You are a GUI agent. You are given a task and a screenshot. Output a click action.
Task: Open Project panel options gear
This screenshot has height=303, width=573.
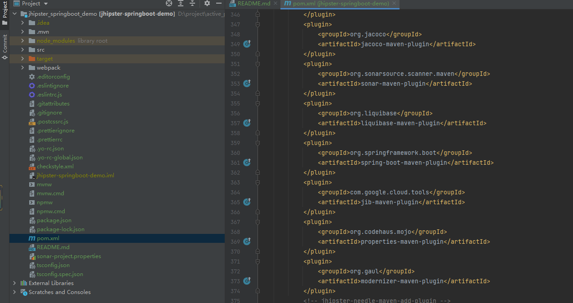[x=207, y=3]
